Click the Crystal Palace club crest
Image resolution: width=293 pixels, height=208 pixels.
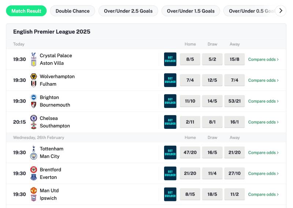34,55
